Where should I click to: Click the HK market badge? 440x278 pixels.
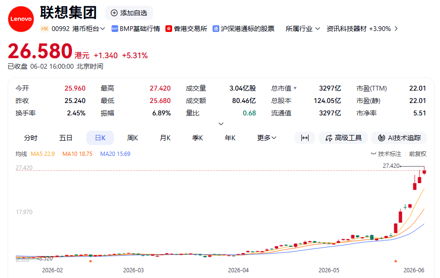point(45,29)
